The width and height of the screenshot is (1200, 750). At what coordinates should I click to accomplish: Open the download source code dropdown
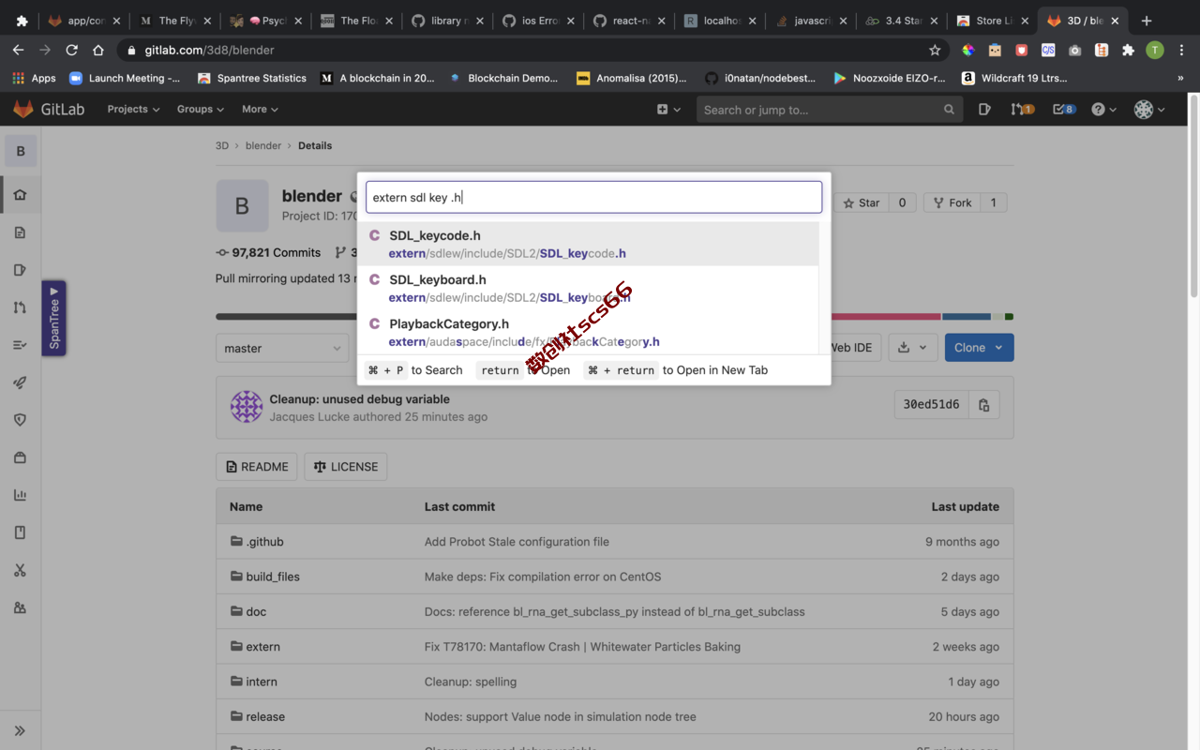pyautogui.click(x=911, y=348)
